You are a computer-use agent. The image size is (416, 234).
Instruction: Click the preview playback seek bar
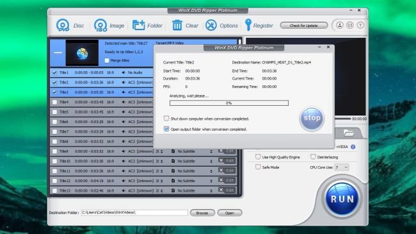(343, 119)
